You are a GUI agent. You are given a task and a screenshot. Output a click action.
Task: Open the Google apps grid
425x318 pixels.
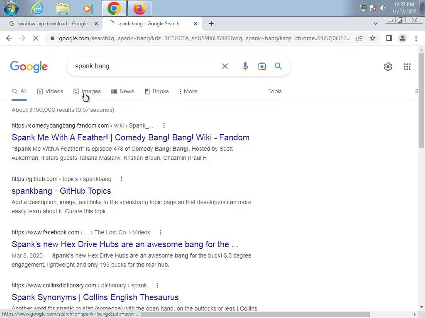click(407, 67)
